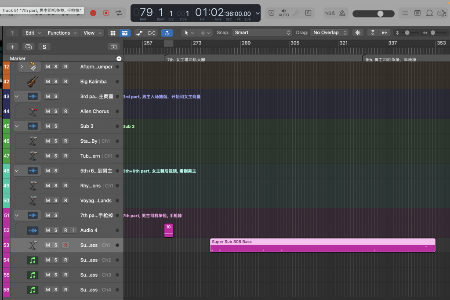
Task: Click the vertical auto zoom icon
Action: click(373, 33)
